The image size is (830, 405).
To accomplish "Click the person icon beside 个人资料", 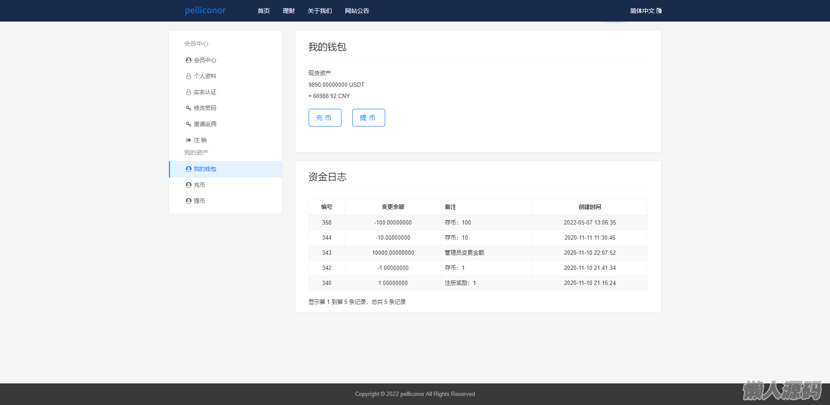I will [188, 76].
